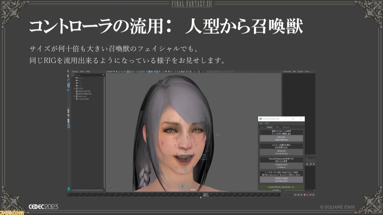This screenshot has height=215, width=383.
Task: Select the persp camera in Outliner
Action: point(79,78)
